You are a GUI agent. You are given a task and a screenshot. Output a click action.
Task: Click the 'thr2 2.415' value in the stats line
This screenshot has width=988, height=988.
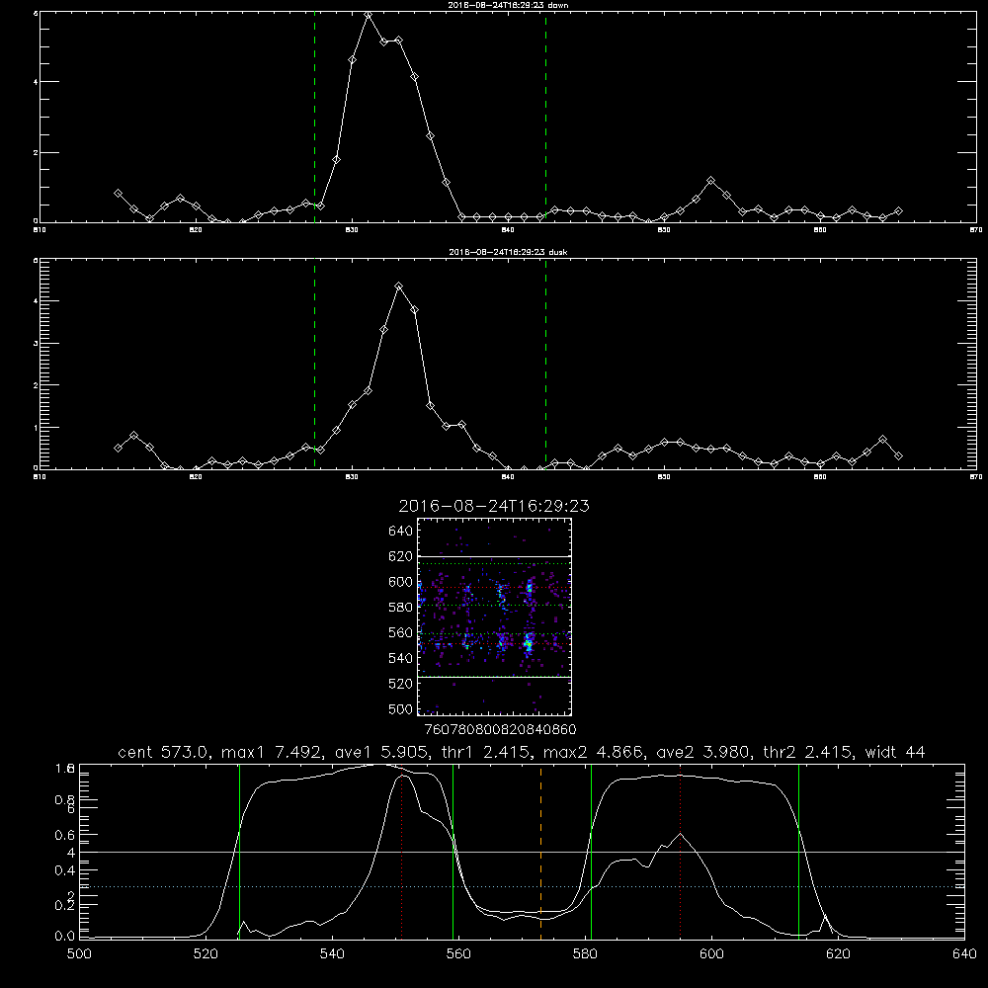[808, 752]
